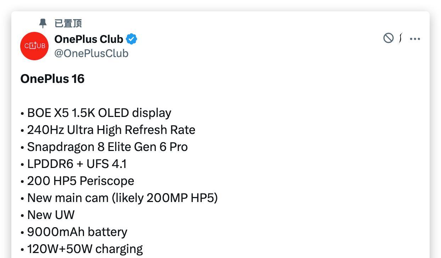Select the post title OnePlus 16

point(52,79)
